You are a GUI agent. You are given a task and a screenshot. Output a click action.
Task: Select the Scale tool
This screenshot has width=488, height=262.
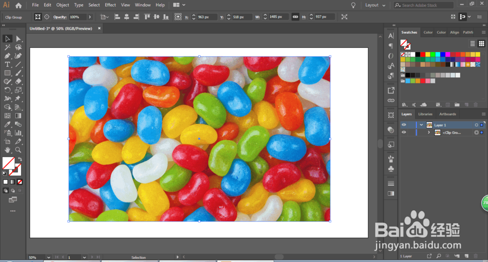click(x=18, y=90)
